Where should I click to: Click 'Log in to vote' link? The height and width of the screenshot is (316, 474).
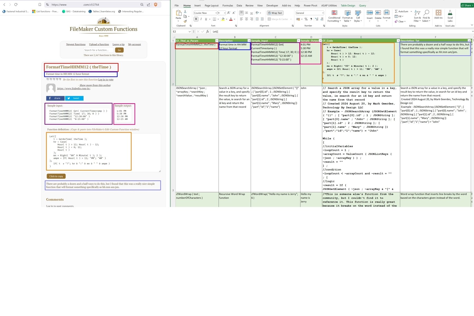(x=106, y=80)
